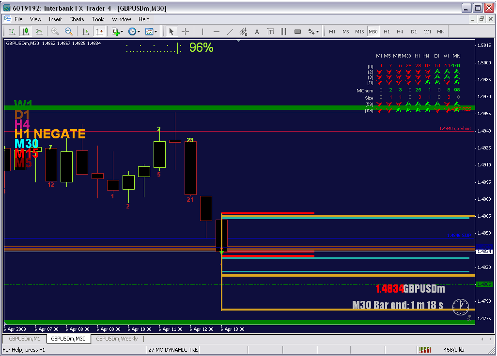This screenshot has width=497, height=356.
Task: Switch timeframe to H4
Action: 400,31
